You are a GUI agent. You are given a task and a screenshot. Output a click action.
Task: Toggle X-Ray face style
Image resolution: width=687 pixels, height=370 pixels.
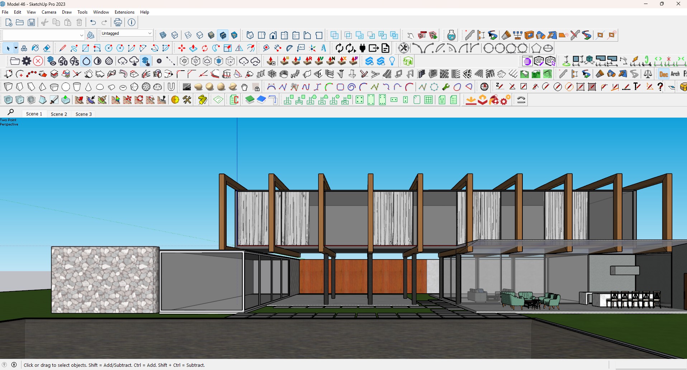(163, 35)
